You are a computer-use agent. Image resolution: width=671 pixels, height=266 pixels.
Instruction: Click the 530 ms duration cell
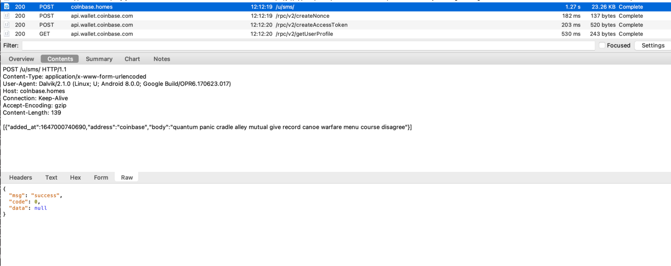[x=571, y=34]
